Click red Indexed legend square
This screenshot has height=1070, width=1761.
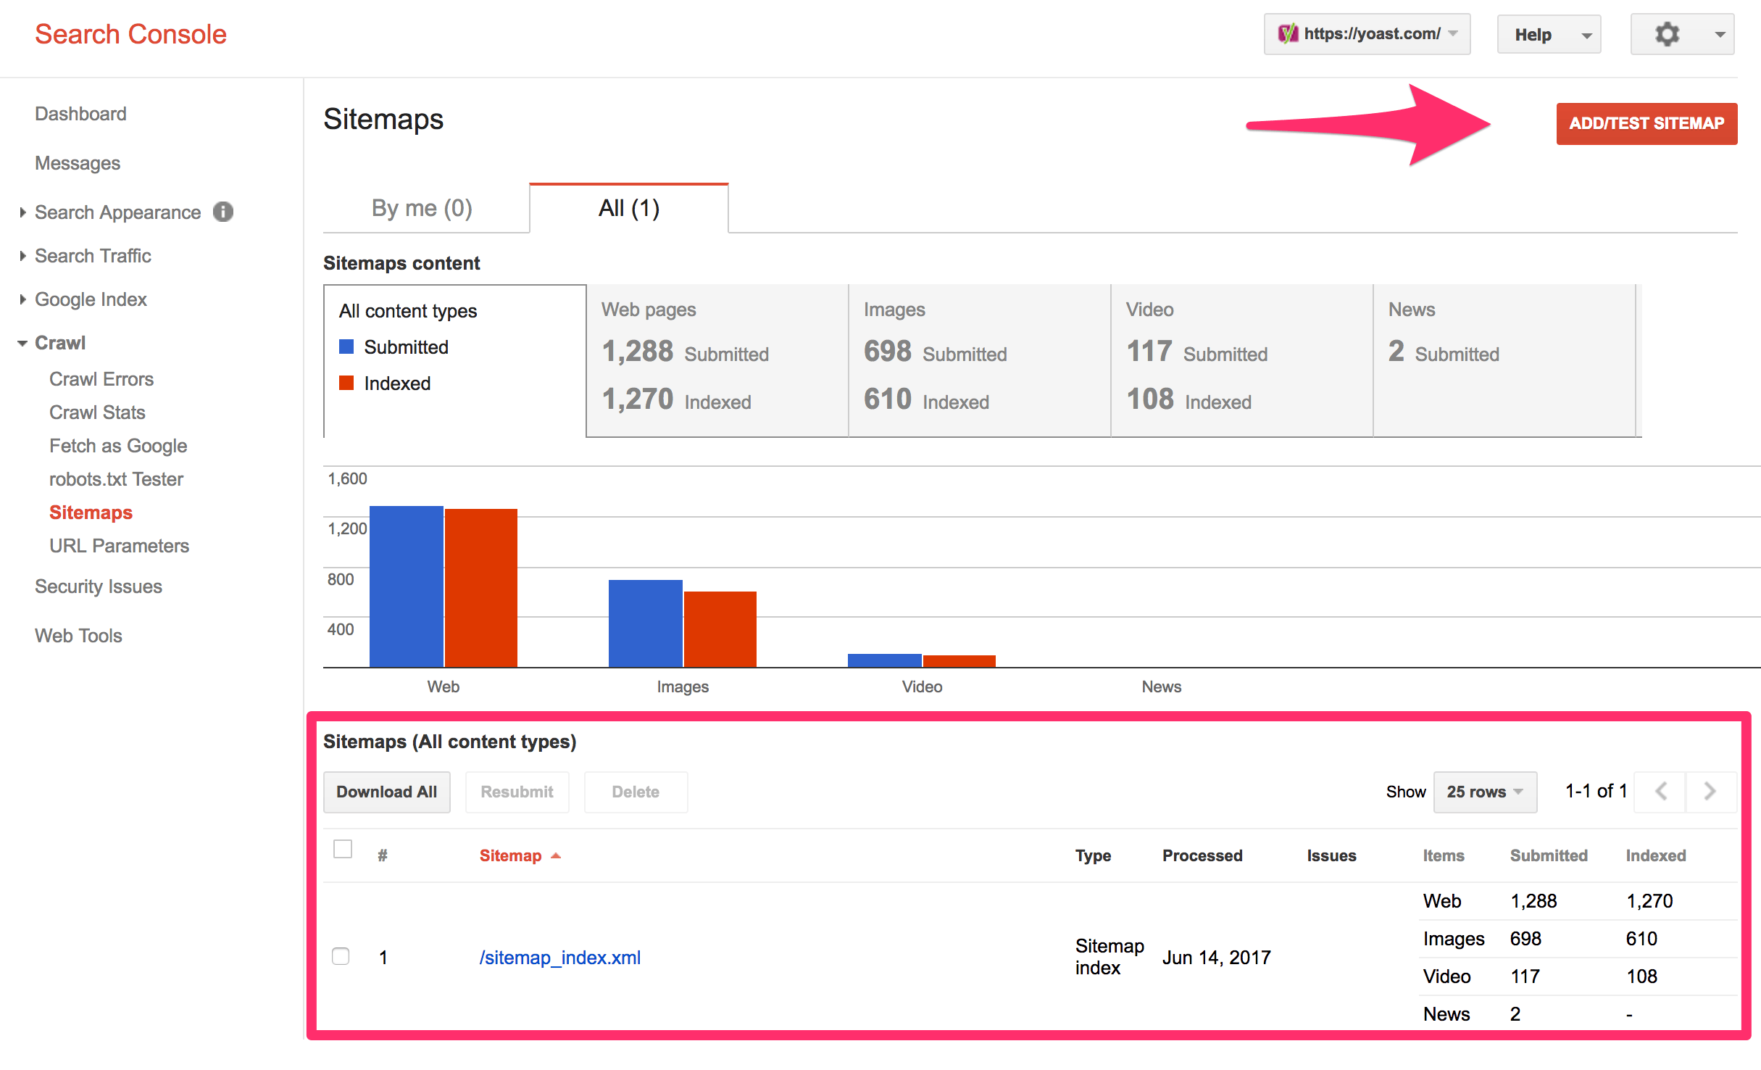(x=346, y=383)
